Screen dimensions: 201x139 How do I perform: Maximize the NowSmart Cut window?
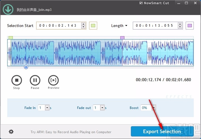tap(187, 3)
